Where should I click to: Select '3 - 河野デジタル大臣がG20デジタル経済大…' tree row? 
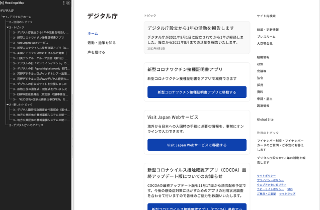click(x=41, y=79)
